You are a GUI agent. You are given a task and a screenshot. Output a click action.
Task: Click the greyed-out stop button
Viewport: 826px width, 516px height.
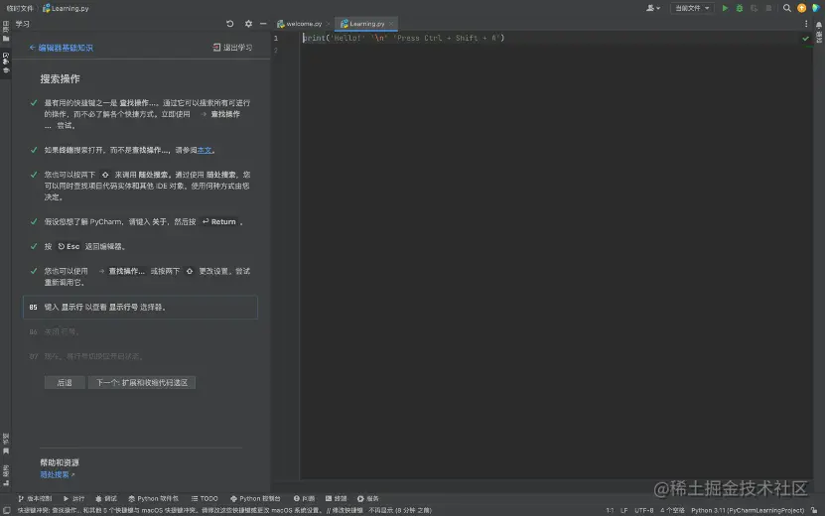pos(768,8)
